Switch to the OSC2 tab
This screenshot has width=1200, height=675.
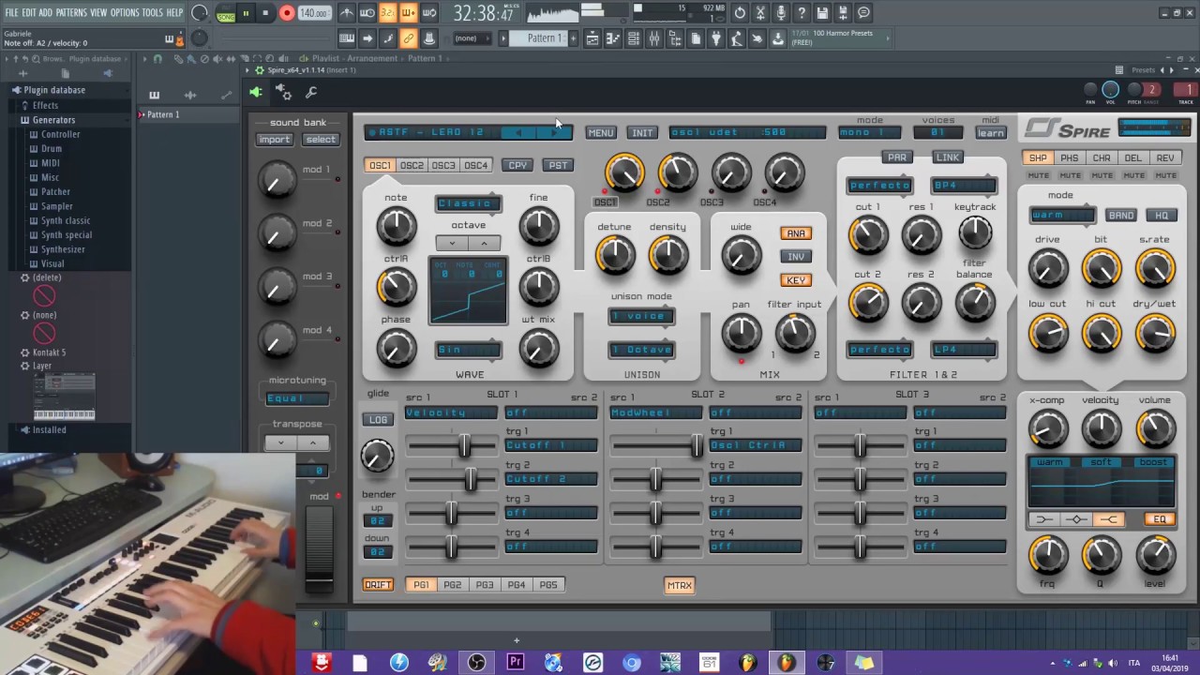[x=412, y=166]
